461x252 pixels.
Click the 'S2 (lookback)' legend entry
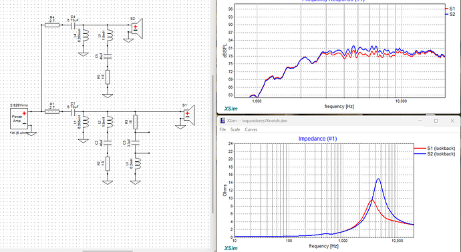(x=434, y=154)
